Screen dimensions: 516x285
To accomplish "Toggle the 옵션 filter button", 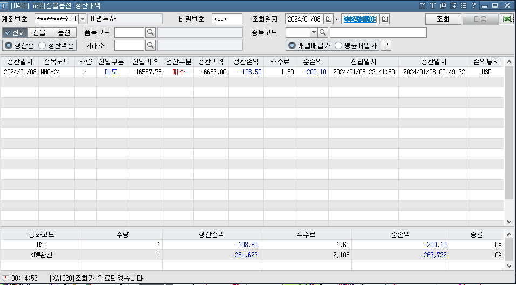I will pyautogui.click(x=64, y=32).
